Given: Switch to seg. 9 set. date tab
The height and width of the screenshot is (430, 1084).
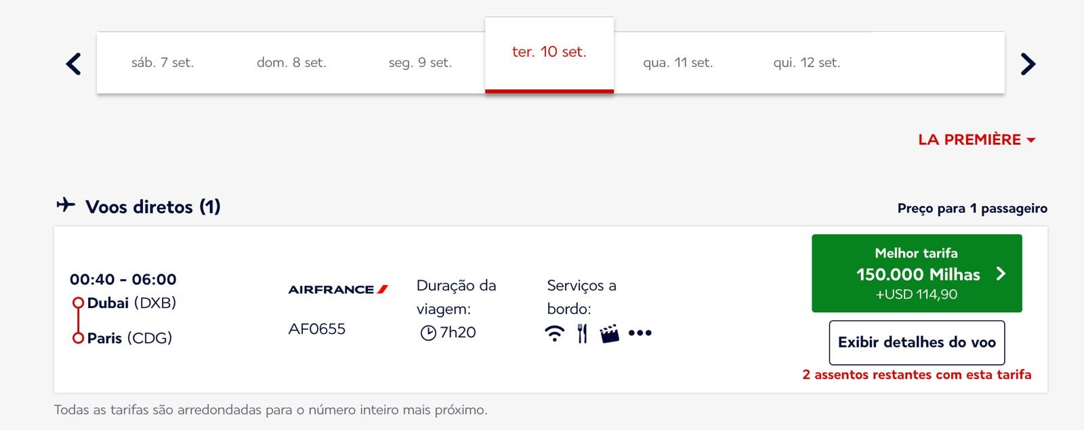Looking at the screenshot, I should (x=420, y=63).
